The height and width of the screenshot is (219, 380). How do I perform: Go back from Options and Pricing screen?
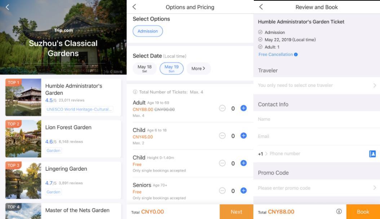click(x=134, y=7)
